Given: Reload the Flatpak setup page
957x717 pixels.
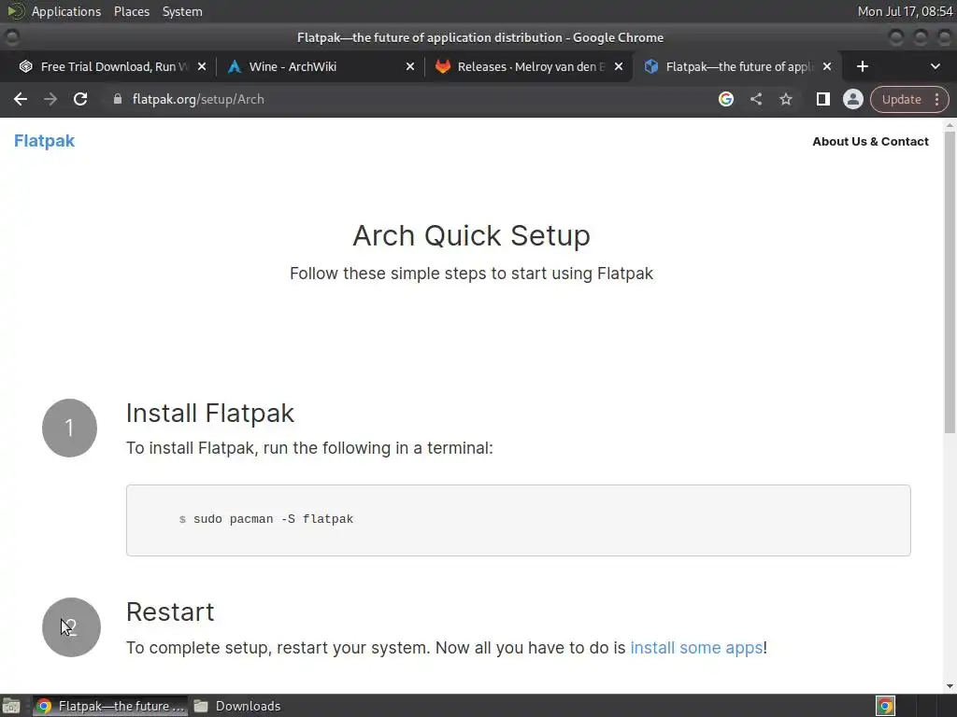Looking at the screenshot, I should [80, 99].
